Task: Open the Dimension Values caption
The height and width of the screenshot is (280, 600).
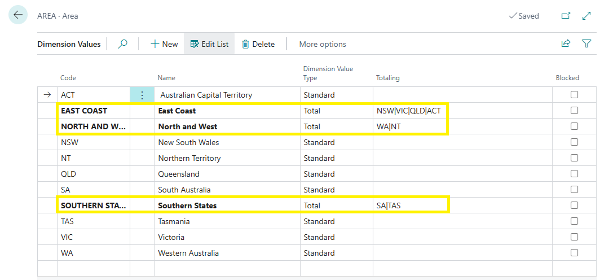Action: coord(69,44)
